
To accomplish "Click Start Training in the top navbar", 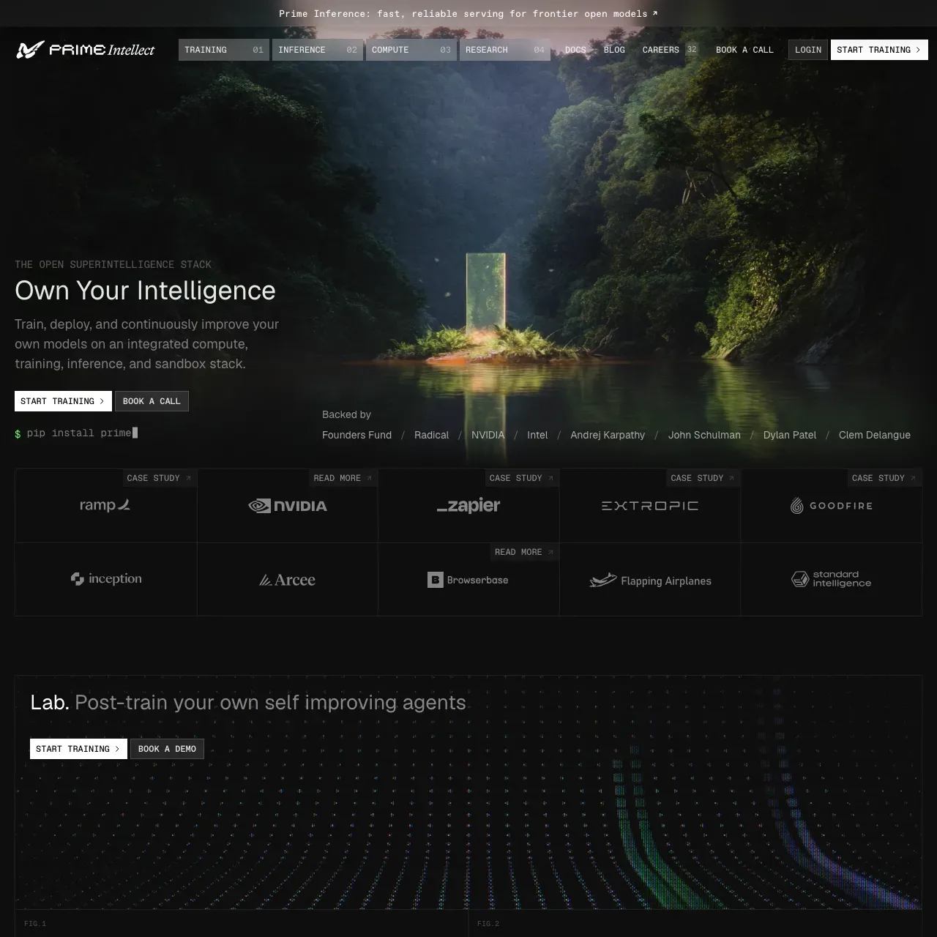I will [x=879, y=50].
